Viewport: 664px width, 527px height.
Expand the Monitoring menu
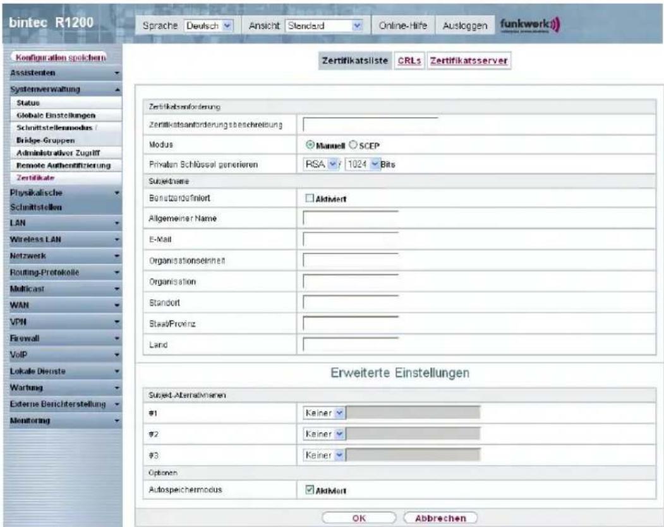pyautogui.click(x=65, y=421)
